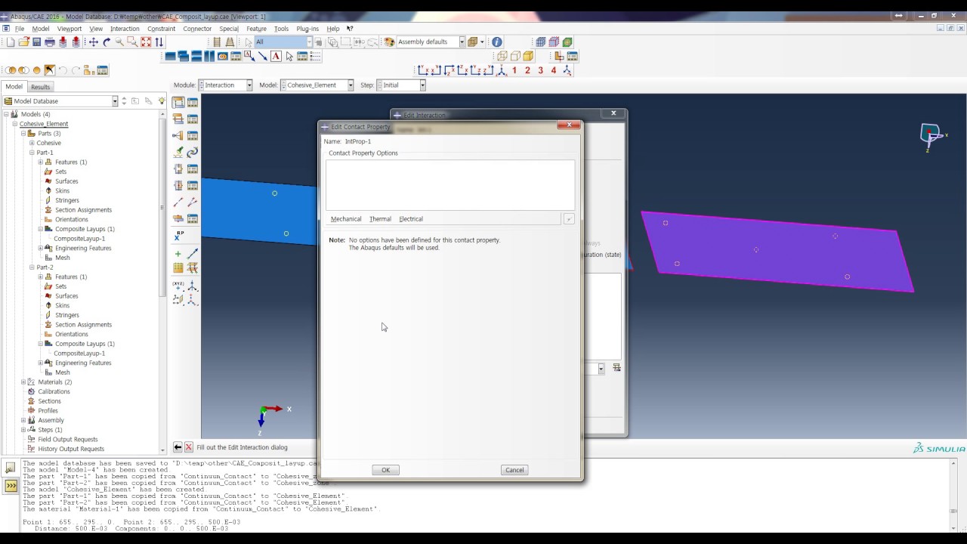Collapse the Part-1 tree node

point(32,153)
